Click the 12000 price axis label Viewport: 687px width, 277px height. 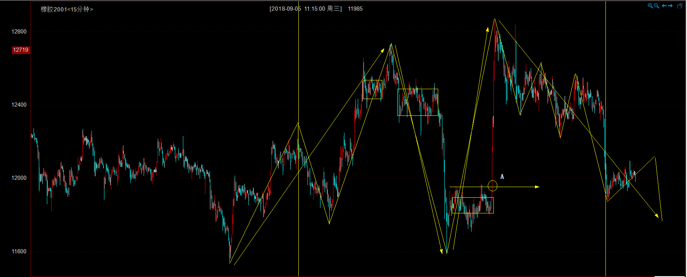coord(19,178)
